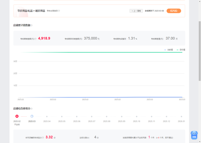Viewport: 201px width, 143px height.
Task: Select the 2025.07 timeline dot
Action: 92,116
